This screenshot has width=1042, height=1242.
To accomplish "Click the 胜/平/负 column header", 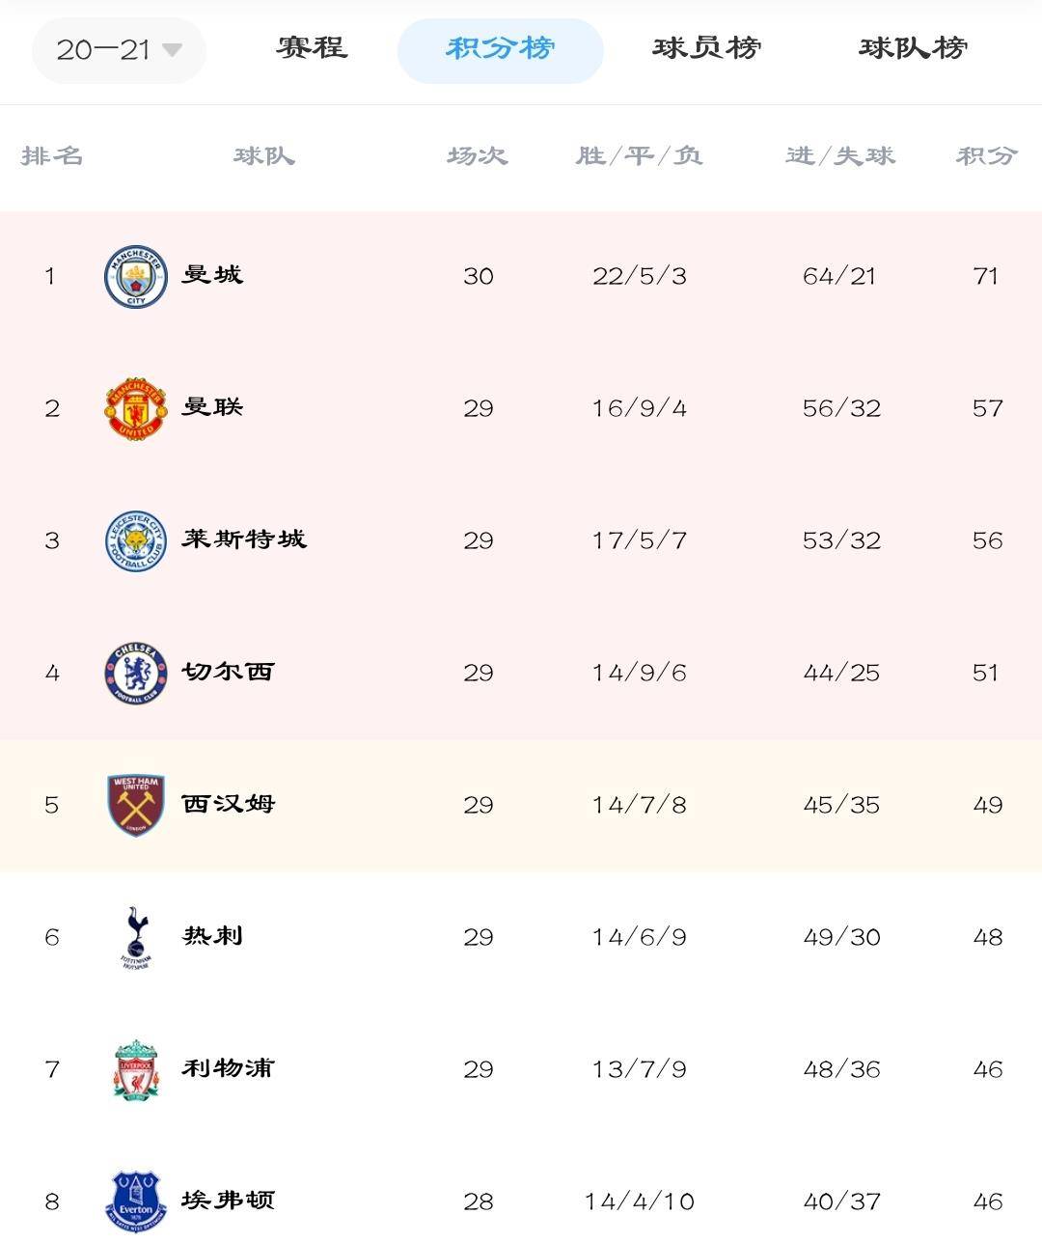I will point(640,155).
